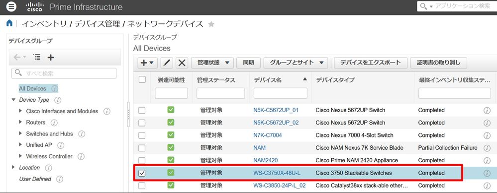Open the グループとサイト dropdown
Image resolution: width=497 pixels, height=193 pixels.
[296, 63]
